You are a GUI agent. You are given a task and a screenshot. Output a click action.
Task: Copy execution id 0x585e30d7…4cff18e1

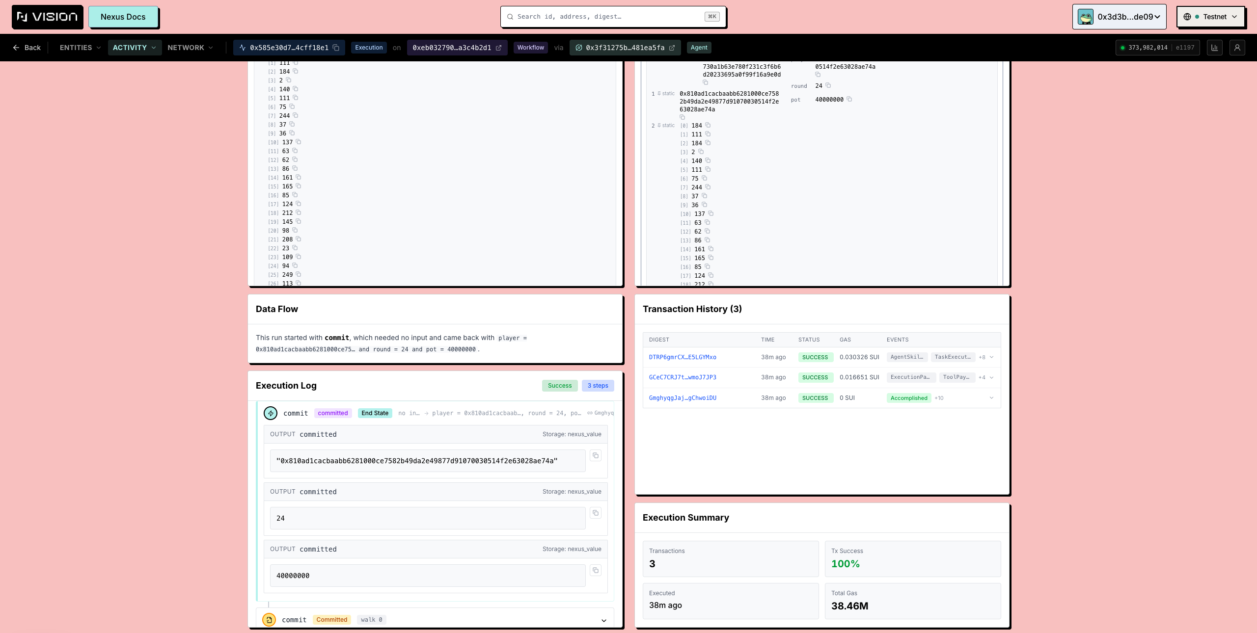[x=336, y=48]
